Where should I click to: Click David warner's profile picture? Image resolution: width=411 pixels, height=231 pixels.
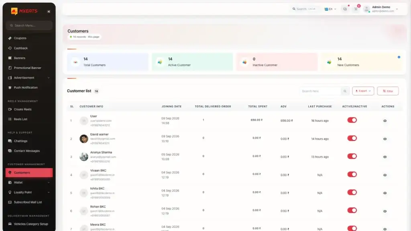pyautogui.click(x=84, y=138)
